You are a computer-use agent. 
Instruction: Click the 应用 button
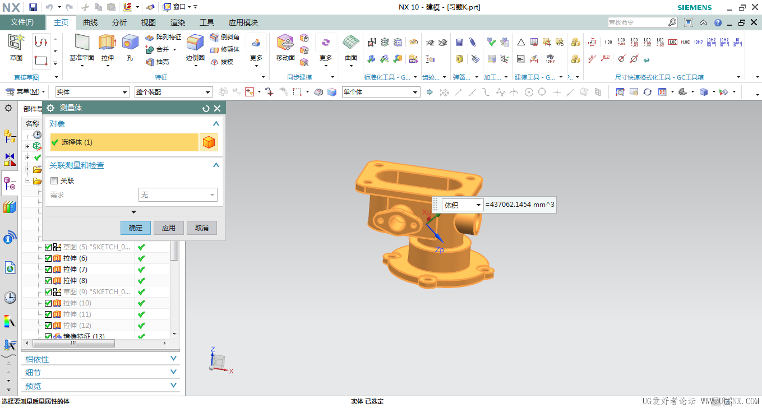(x=169, y=228)
